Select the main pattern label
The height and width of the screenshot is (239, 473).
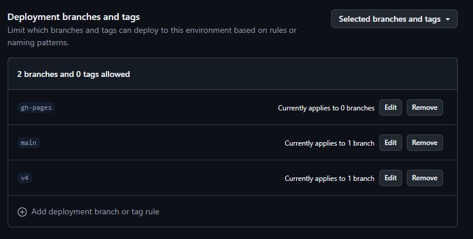click(x=29, y=143)
